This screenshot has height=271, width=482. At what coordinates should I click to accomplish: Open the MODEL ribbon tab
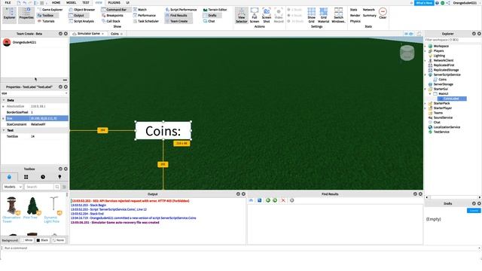[x=71, y=3]
